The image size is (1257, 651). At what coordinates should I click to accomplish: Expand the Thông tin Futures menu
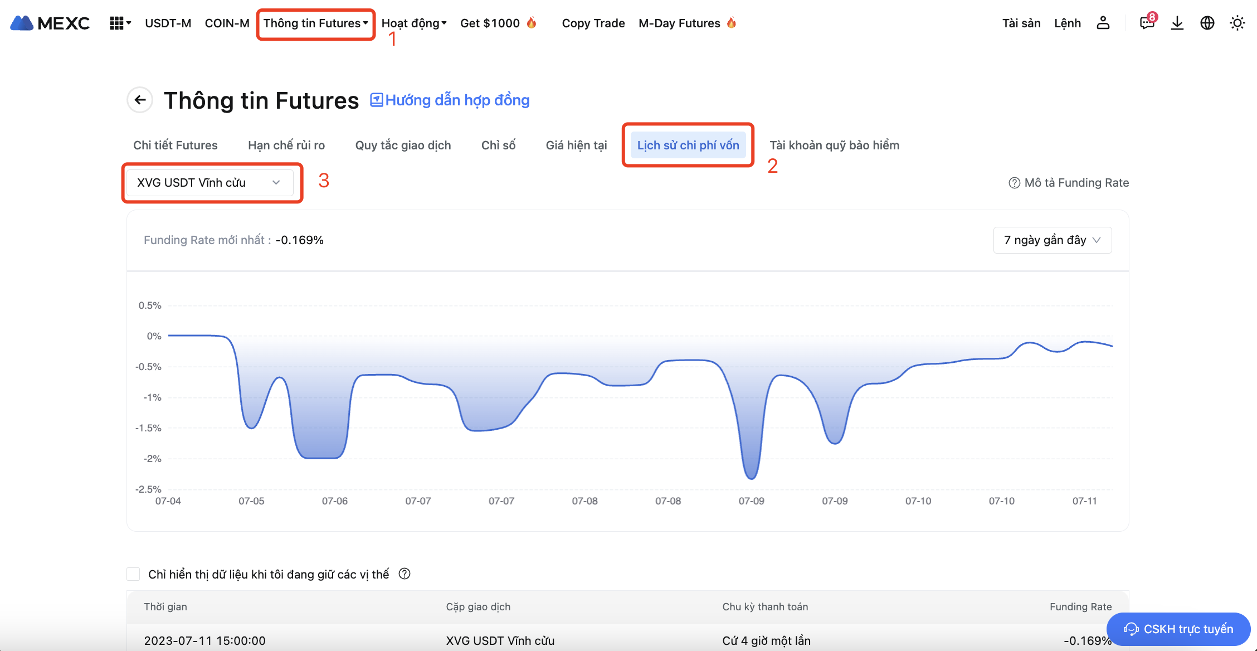click(x=315, y=23)
